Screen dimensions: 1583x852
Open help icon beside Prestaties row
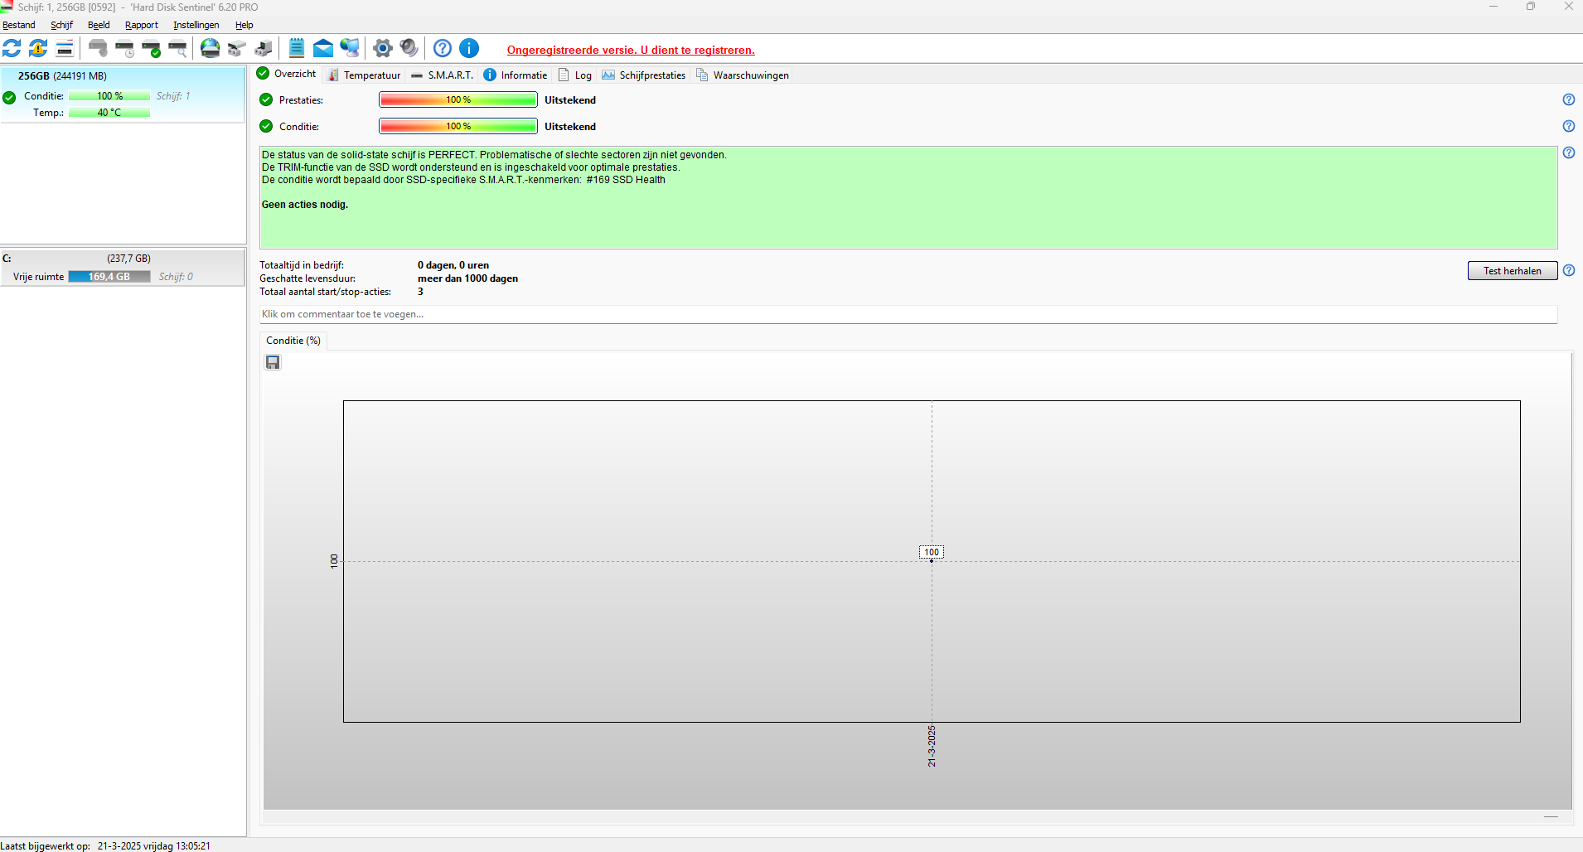[x=1569, y=99]
